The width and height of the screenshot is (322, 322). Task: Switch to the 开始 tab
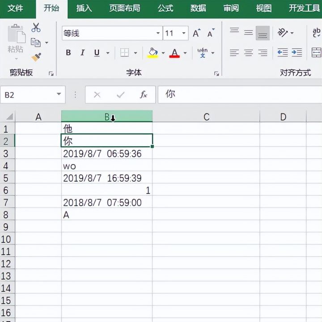tap(51, 8)
